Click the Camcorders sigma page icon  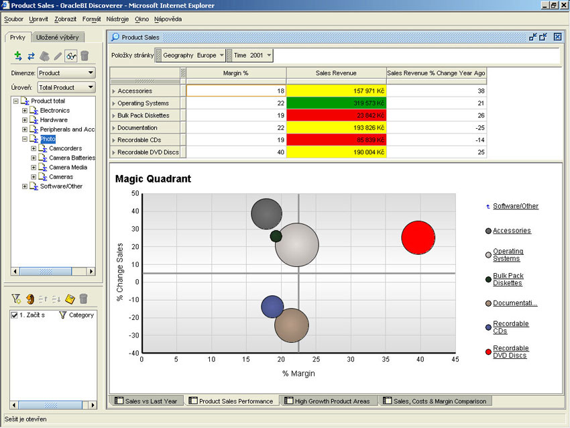click(x=43, y=148)
